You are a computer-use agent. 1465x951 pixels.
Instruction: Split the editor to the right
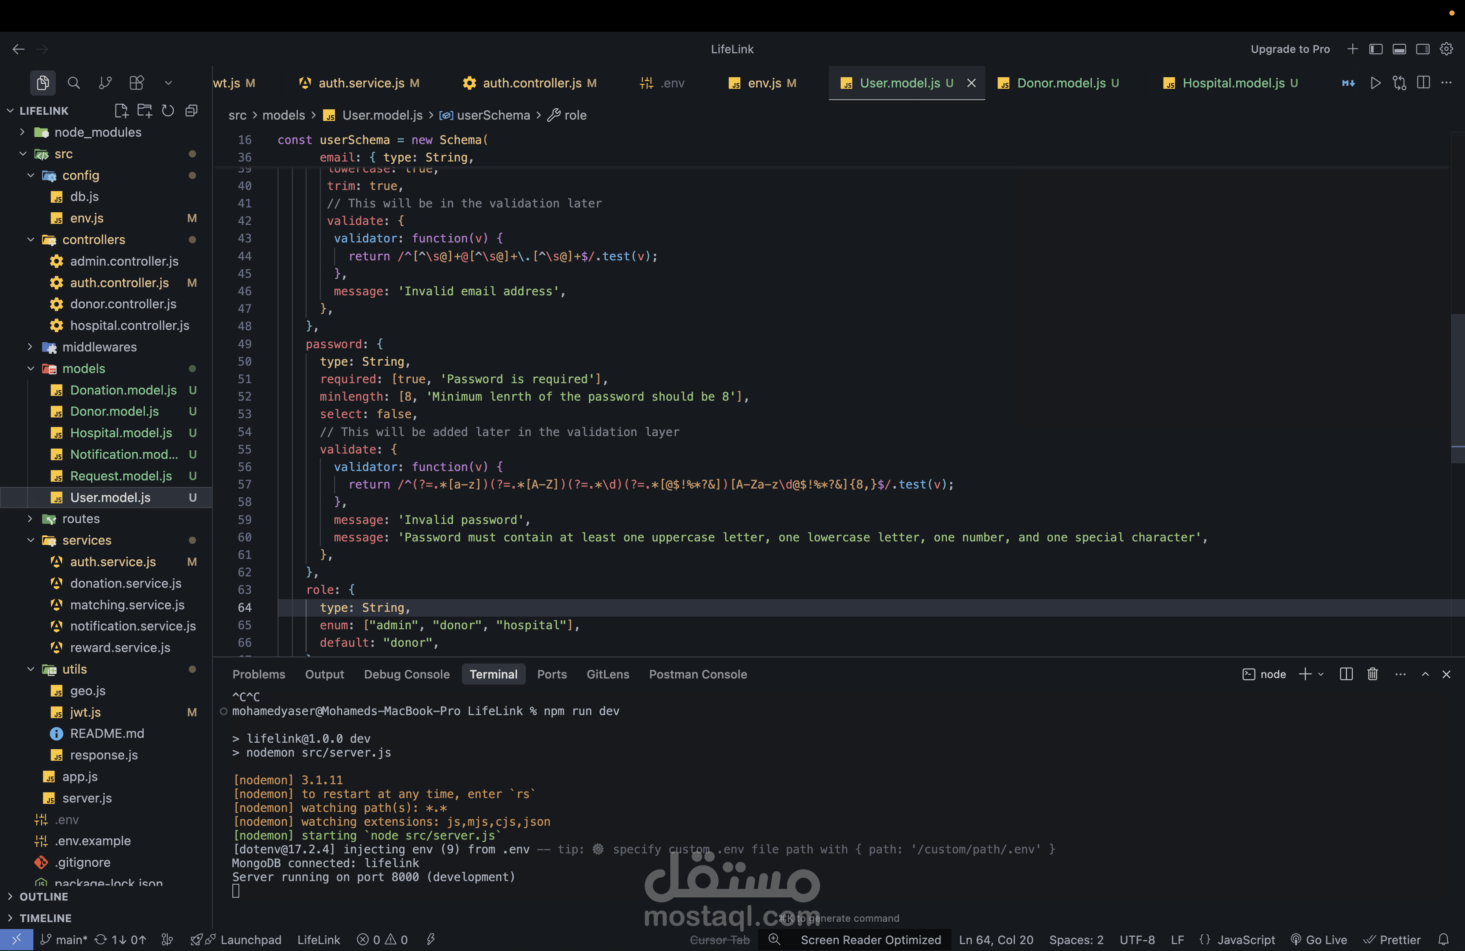pyautogui.click(x=1423, y=83)
